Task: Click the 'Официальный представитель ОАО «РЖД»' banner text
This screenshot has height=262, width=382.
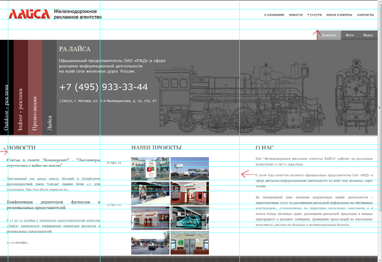Action: click(x=112, y=66)
